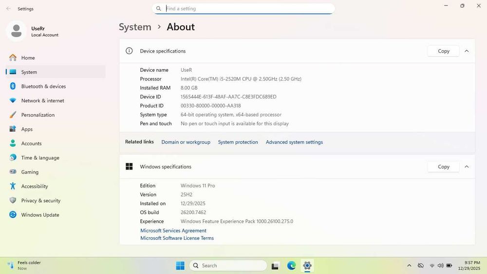Image resolution: width=487 pixels, height=274 pixels.
Task: Click the 25H2 version value
Action: (x=187, y=195)
